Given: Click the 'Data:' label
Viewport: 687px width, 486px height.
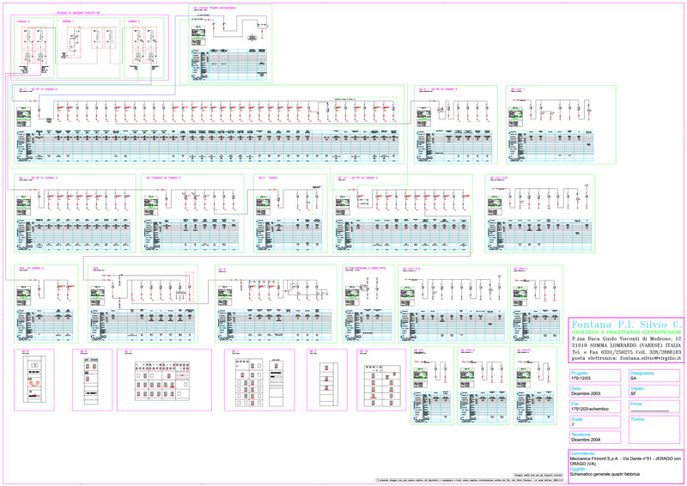Looking at the screenshot, I should point(575,388).
